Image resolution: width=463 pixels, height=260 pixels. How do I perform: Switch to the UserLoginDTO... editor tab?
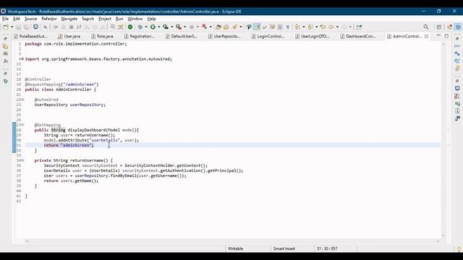point(312,36)
